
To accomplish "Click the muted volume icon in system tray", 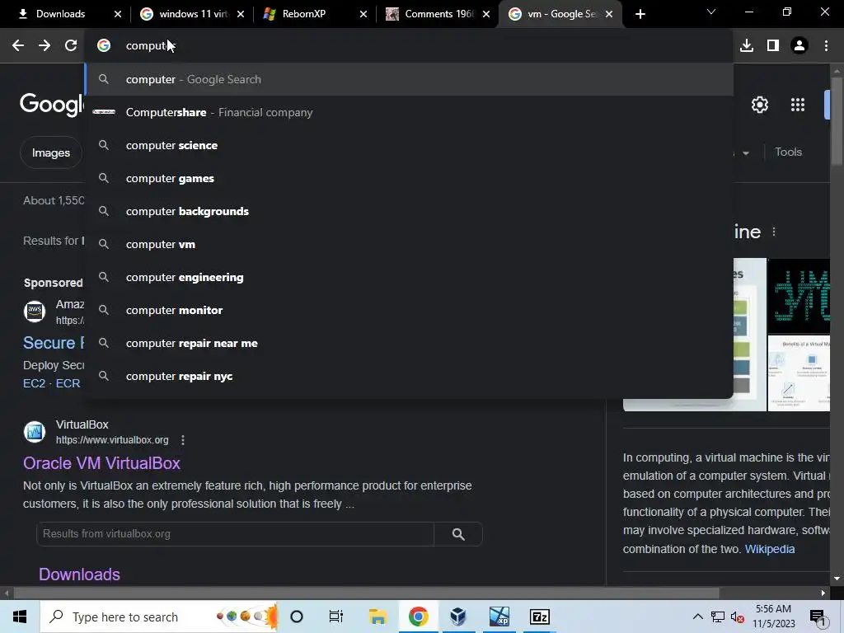I will pos(738,617).
